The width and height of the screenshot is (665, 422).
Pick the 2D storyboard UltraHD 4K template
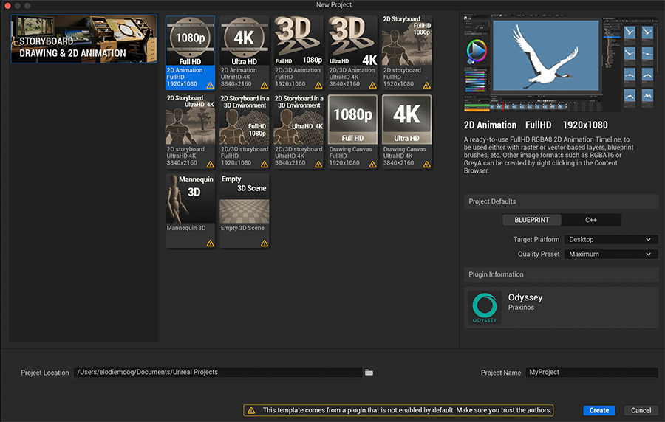(191, 131)
